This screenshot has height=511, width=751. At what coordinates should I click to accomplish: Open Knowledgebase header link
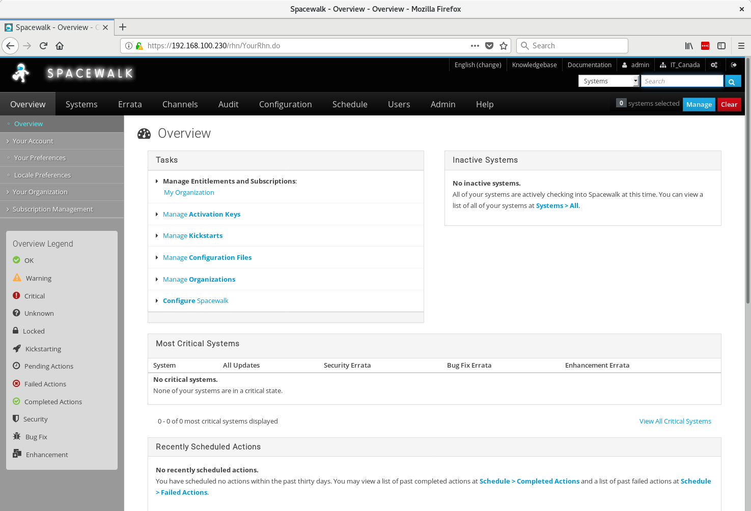(534, 65)
